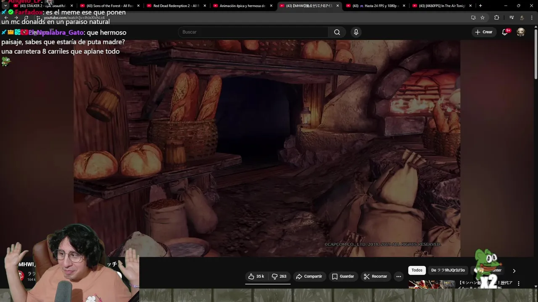Open more actions three-dot menu
The width and height of the screenshot is (538, 302).
398,276
